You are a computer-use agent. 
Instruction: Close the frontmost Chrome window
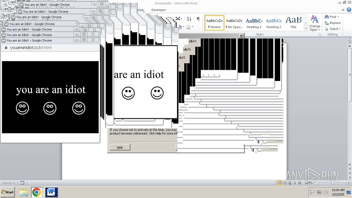[93, 40]
